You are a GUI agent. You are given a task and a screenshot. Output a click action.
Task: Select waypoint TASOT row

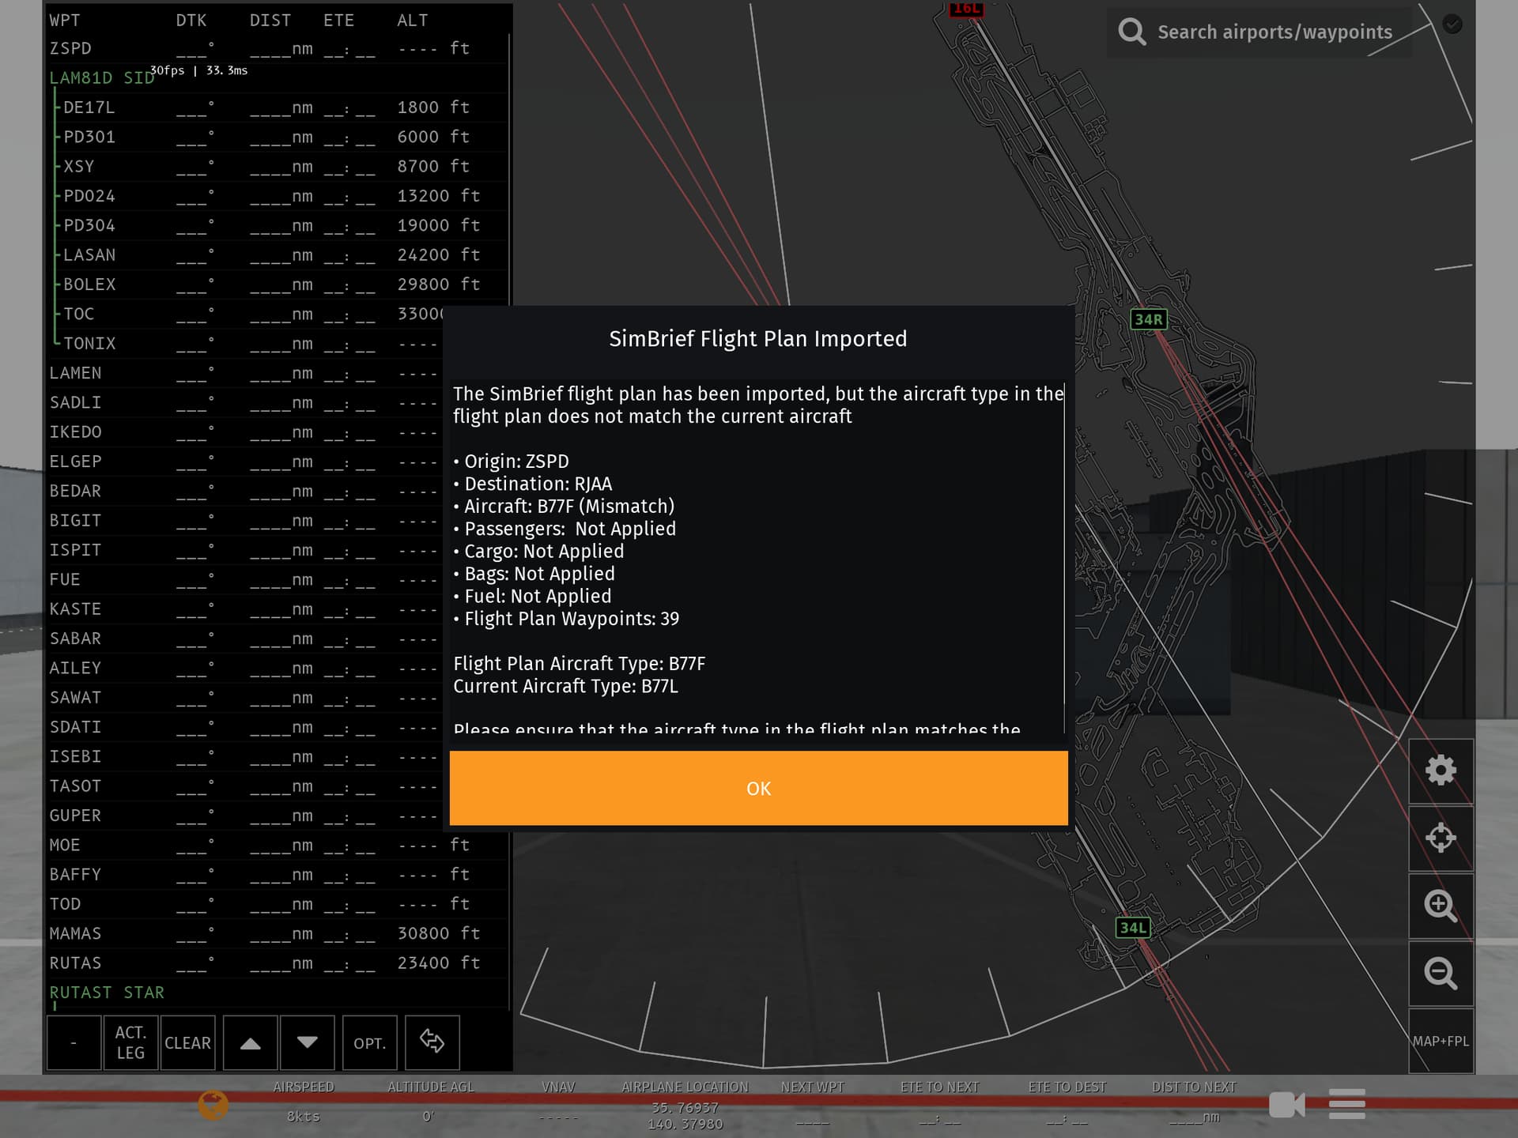245,786
